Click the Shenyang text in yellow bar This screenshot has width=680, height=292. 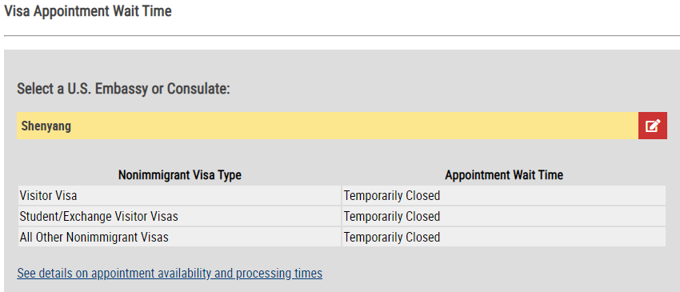[x=46, y=126]
